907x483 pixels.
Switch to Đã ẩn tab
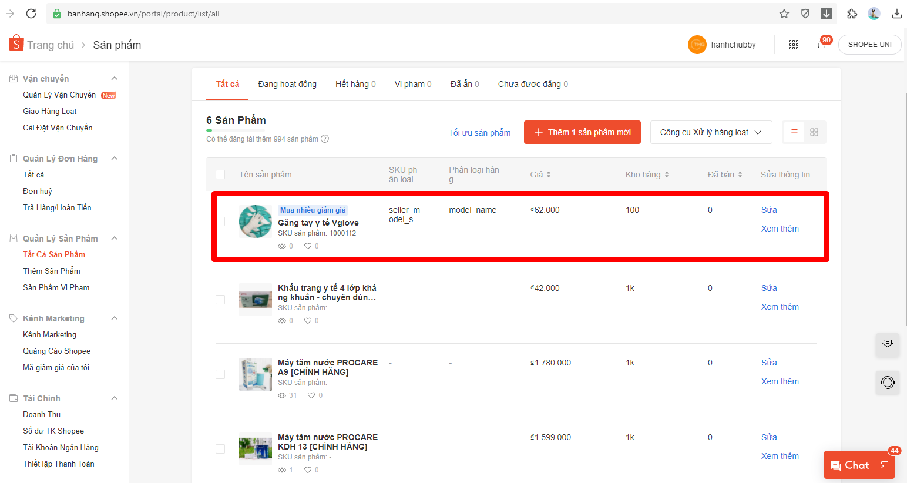465,84
